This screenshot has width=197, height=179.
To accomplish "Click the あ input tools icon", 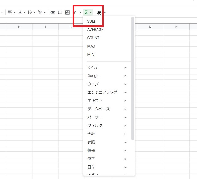I will click(99, 12).
